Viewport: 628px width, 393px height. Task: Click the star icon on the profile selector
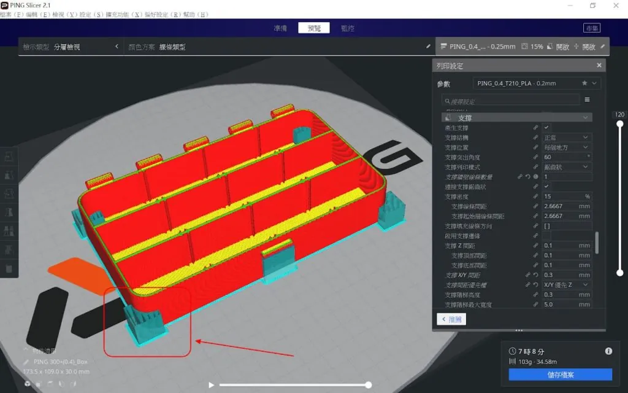[x=584, y=83]
